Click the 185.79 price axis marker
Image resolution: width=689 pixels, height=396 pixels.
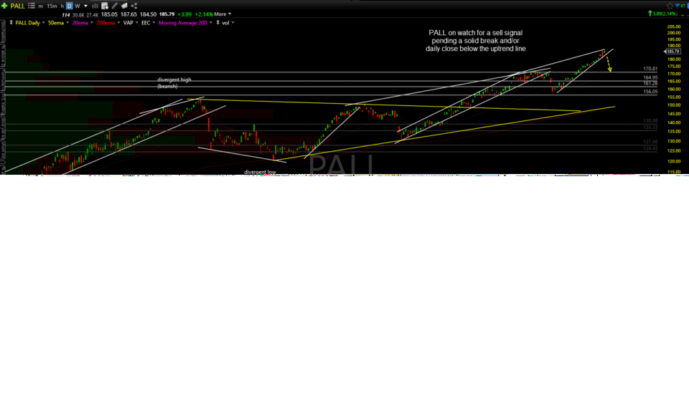672,52
